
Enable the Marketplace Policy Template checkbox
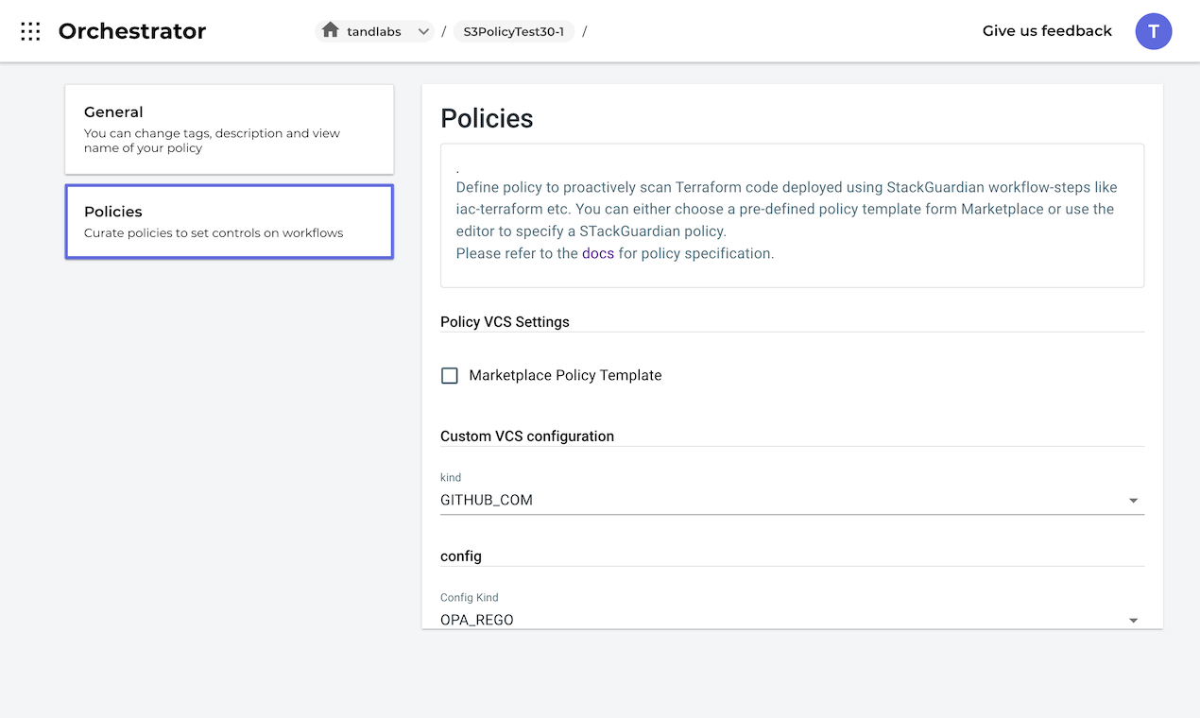pos(450,375)
